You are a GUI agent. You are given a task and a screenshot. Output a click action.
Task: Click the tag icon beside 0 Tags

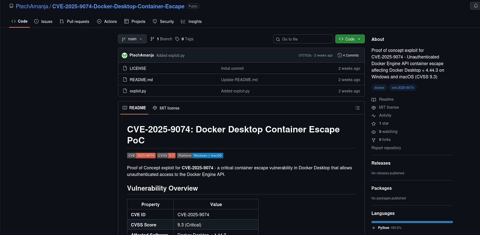coord(177,39)
